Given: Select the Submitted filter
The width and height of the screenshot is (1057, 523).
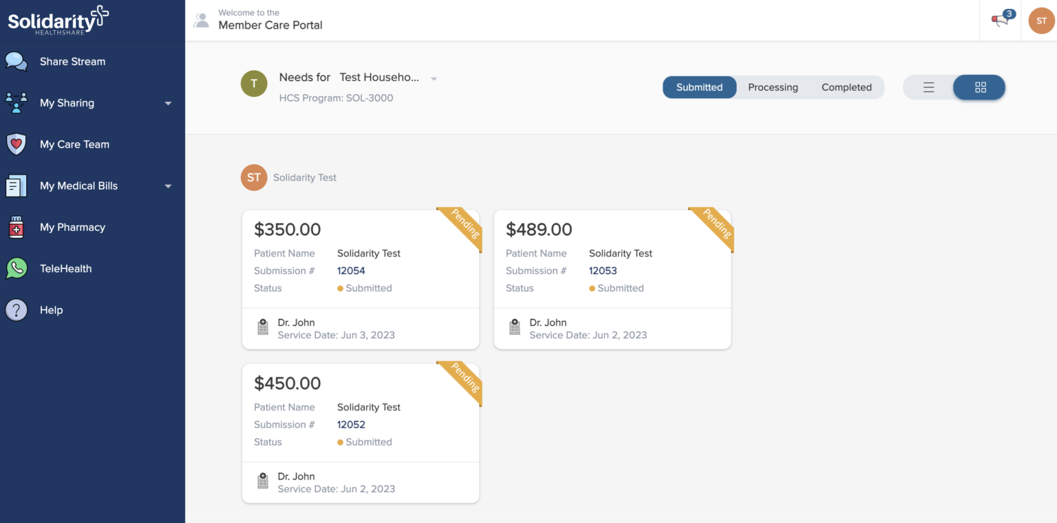Looking at the screenshot, I should 699,87.
